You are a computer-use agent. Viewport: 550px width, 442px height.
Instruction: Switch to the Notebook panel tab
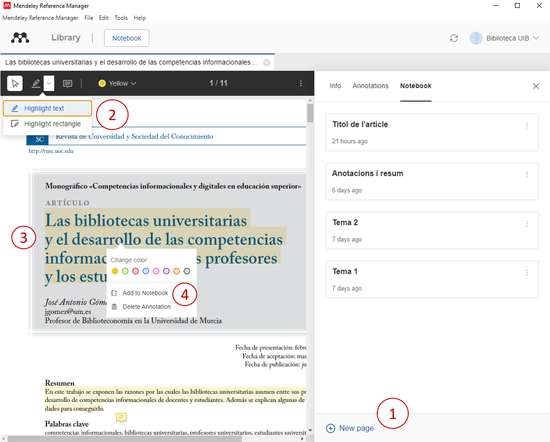pos(416,86)
